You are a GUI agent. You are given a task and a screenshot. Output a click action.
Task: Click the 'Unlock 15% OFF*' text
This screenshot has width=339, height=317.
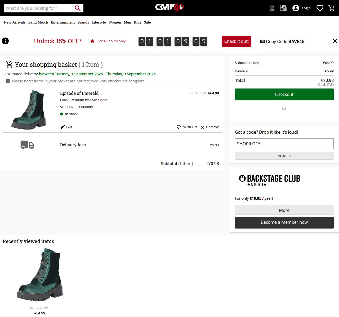[x=58, y=41]
